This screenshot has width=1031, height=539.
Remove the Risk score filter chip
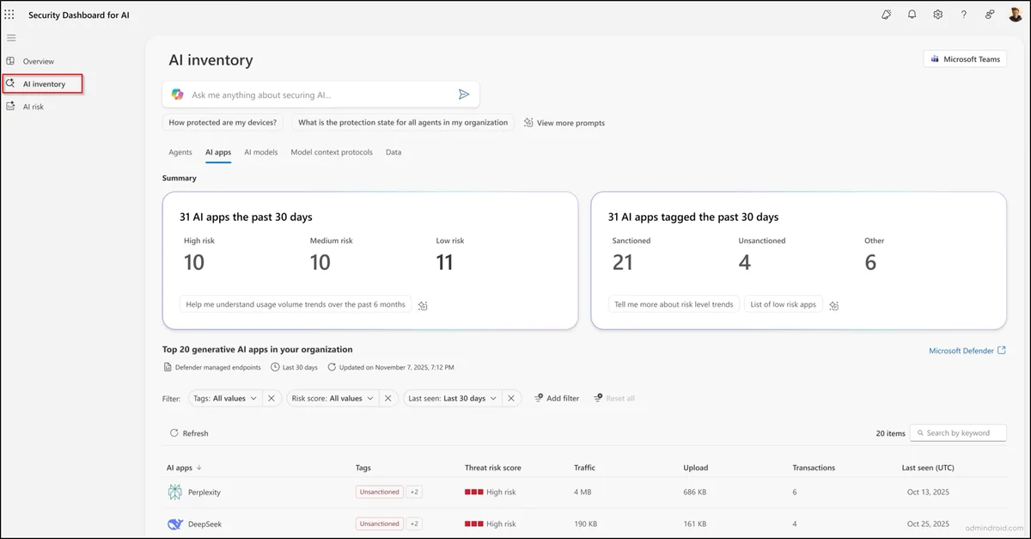[387, 398]
